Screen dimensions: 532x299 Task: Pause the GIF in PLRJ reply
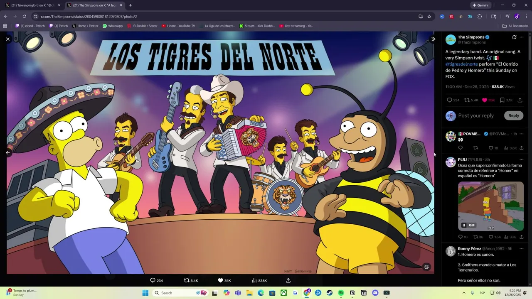[464, 225]
